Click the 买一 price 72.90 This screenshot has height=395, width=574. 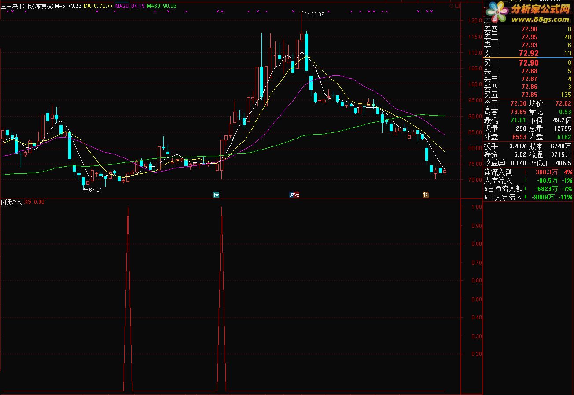[x=528, y=63]
